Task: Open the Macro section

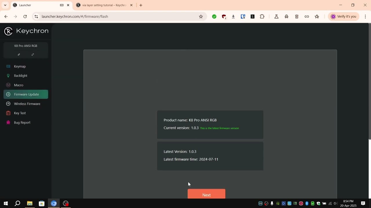Action: 26,85
